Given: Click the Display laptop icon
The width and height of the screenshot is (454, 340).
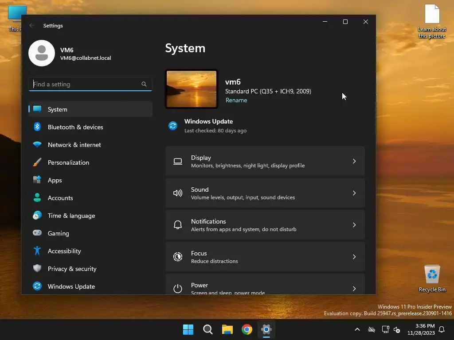Looking at the screenshot, I should point(178,161).
